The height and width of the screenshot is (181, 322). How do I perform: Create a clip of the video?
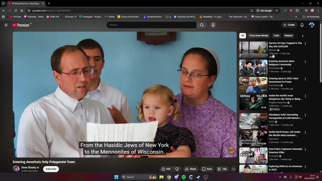point(222,169)
